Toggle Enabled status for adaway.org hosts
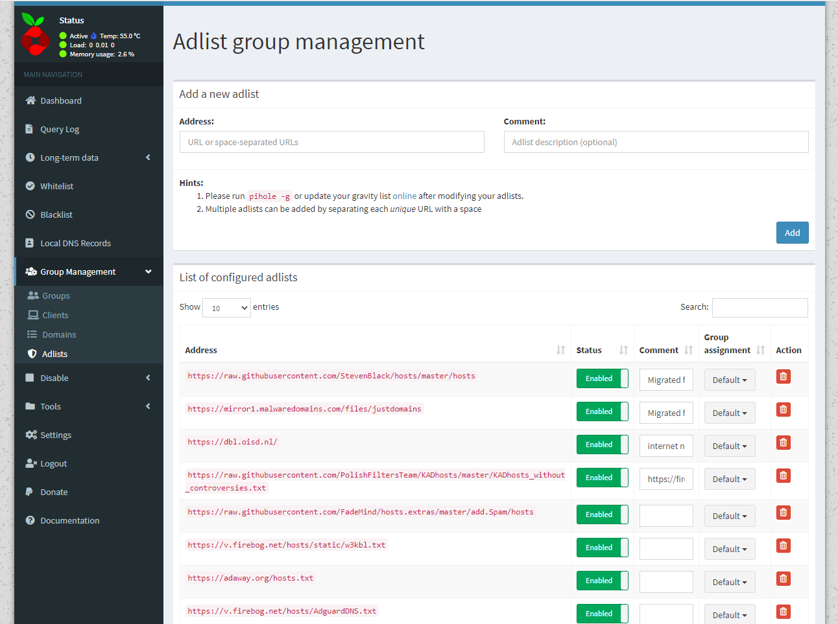The width and height of the screenshot is (838, 624). pyautogui.click(x=603, y=581)
